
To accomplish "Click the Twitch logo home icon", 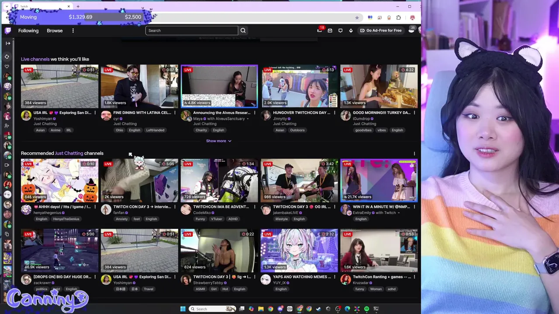I will [x=8, y=31].
